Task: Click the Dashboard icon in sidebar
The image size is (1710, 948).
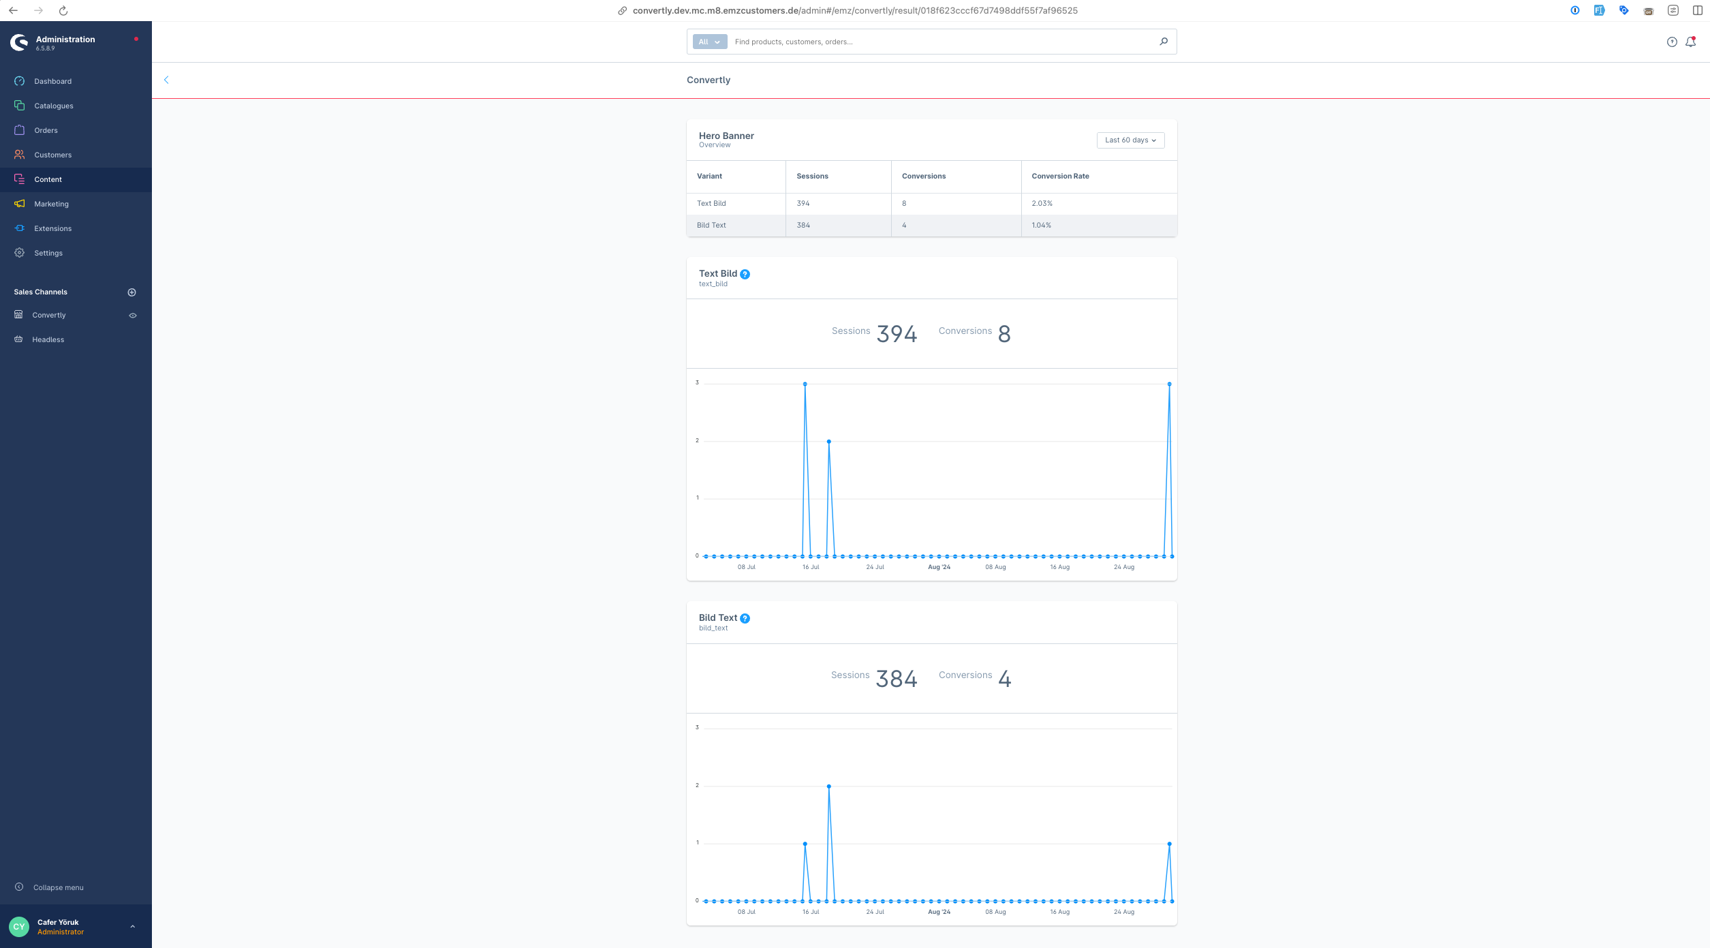Action: pos(20,80)
